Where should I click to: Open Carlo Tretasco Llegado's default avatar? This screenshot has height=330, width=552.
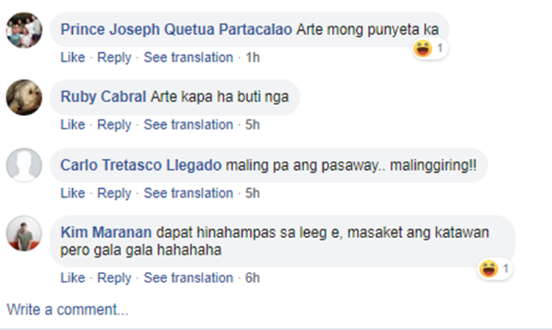(x=24, y=165)
